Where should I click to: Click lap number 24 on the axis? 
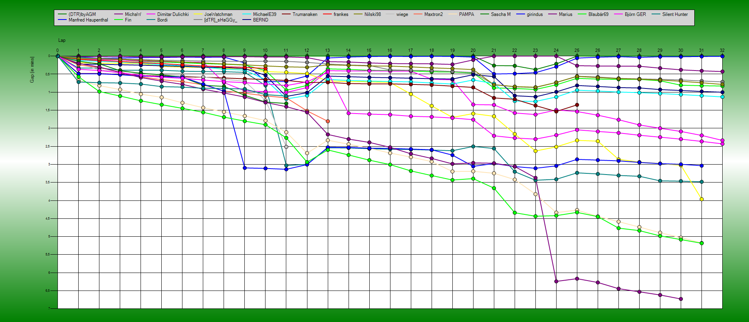coord(556,51)
